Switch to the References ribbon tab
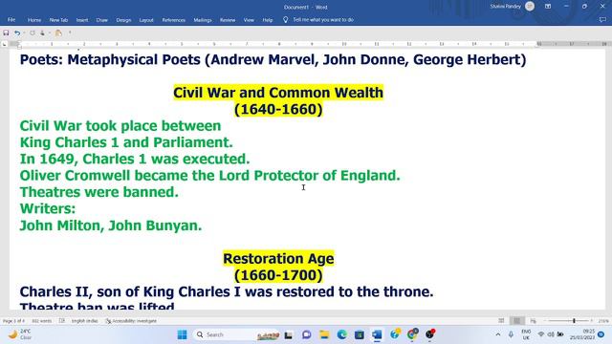The image size is (612, 344). coord(174,20)
